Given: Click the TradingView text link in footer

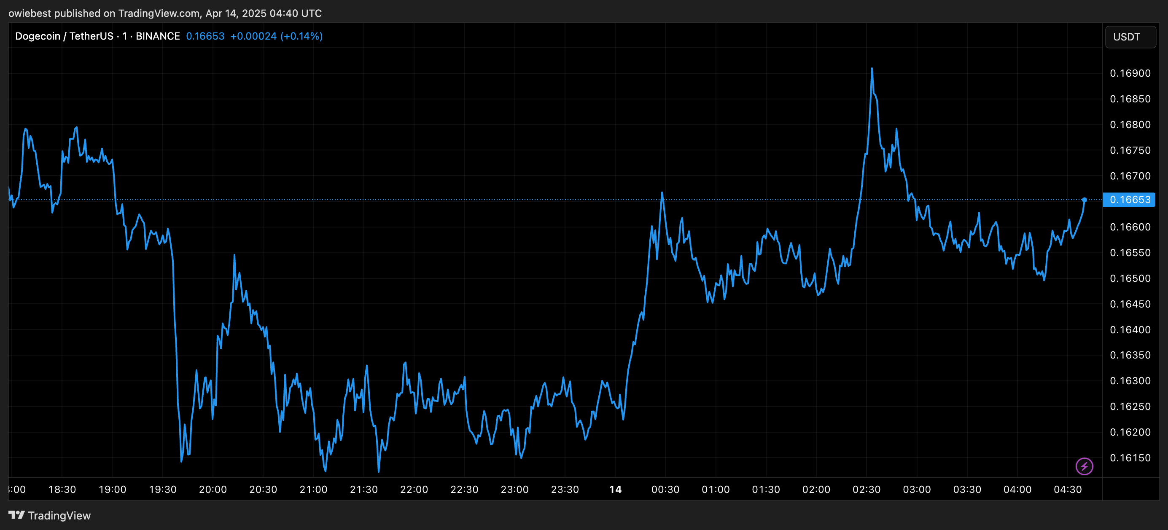Looking at the screenshot, I should [x=59, y=516].
